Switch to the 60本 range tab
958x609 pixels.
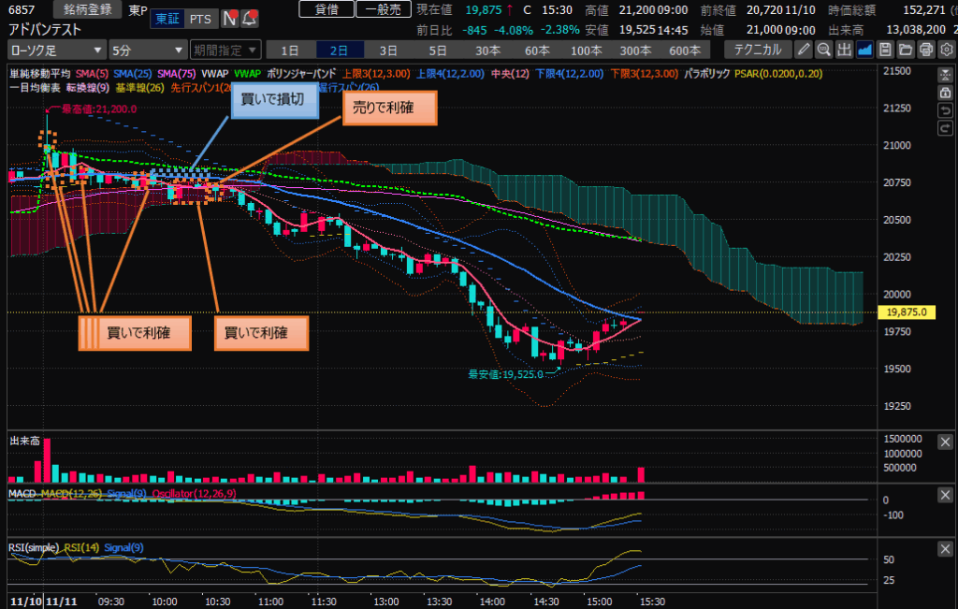click(536, 50)
